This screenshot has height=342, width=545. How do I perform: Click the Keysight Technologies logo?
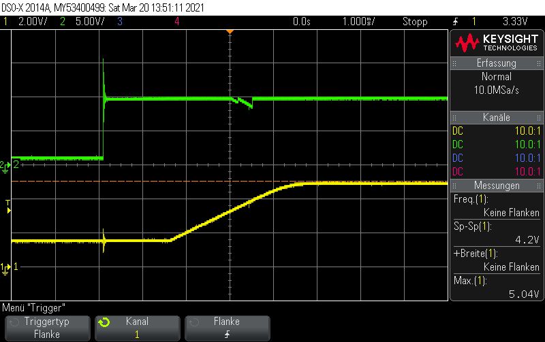(497, 43)
